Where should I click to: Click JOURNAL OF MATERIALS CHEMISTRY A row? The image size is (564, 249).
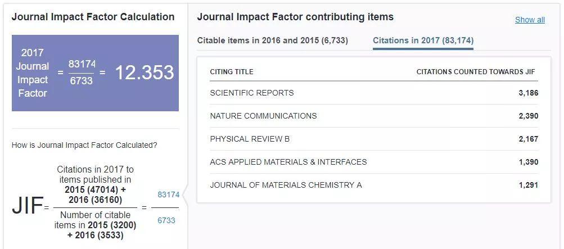tap(286, 185)
